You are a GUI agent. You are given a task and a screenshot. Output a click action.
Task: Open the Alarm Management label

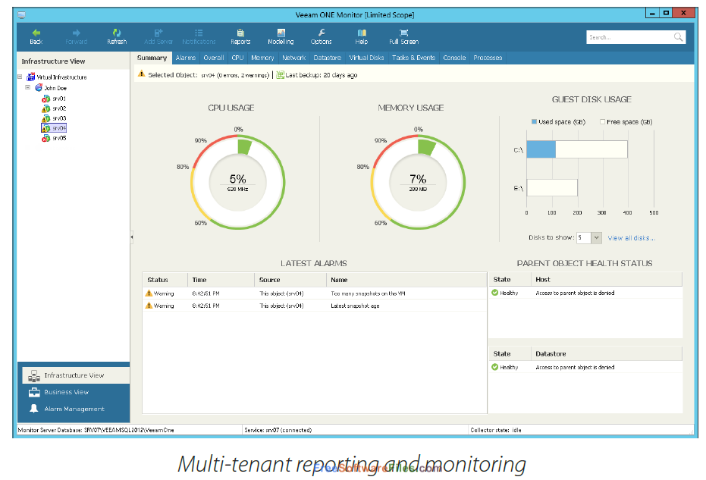pyautogui.click(x=74, y=409)
